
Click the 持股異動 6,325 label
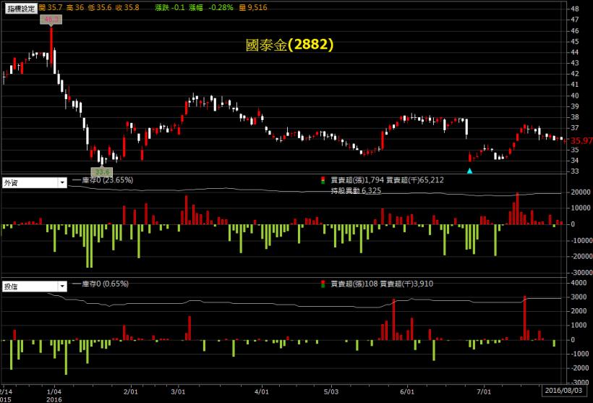click(356, 191)
